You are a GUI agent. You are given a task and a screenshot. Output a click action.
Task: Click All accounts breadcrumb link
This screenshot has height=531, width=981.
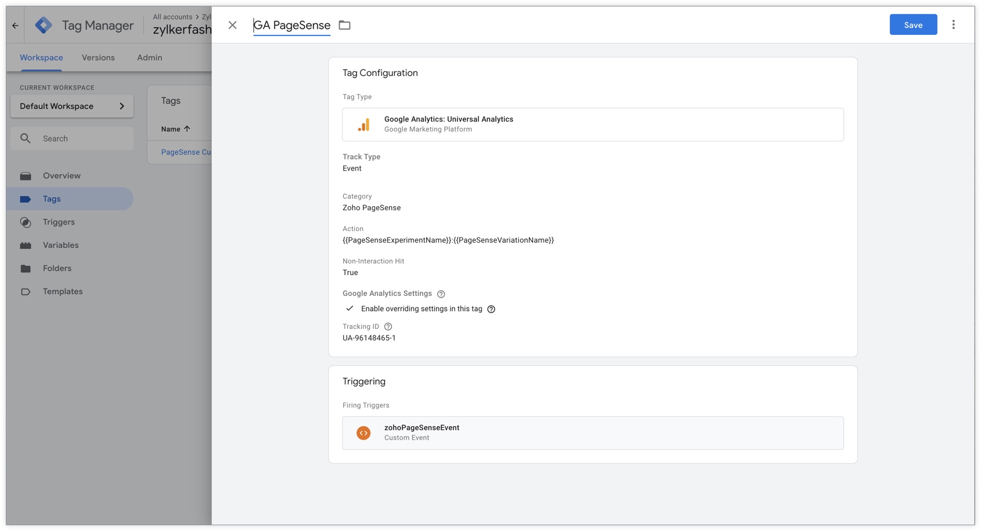tap(172, 17)
